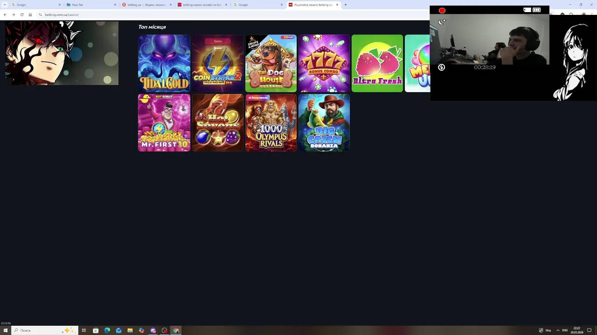Open the Big Catch Bonanza tile
The image size is (597, 335).
coord(324,123)
